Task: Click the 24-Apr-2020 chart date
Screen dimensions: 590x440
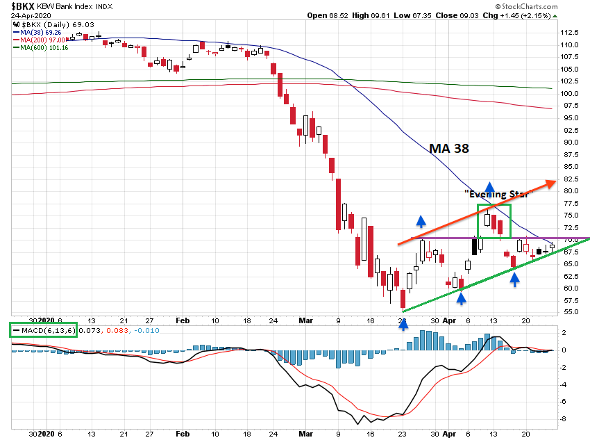Action: (x=31, y=15)
